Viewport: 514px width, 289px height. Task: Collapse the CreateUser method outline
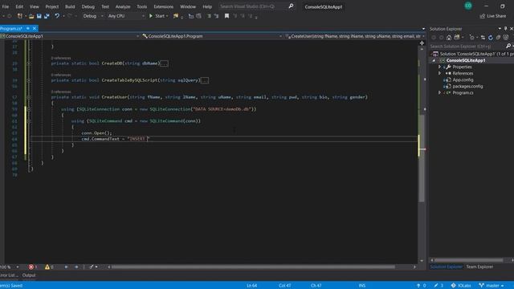(29, 97)
